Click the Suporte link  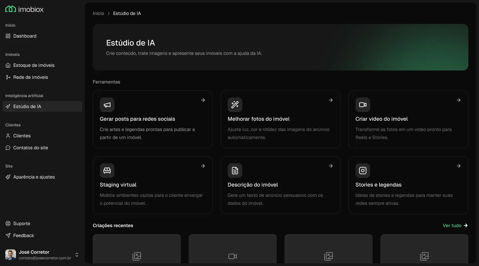[x=42, y=223]
